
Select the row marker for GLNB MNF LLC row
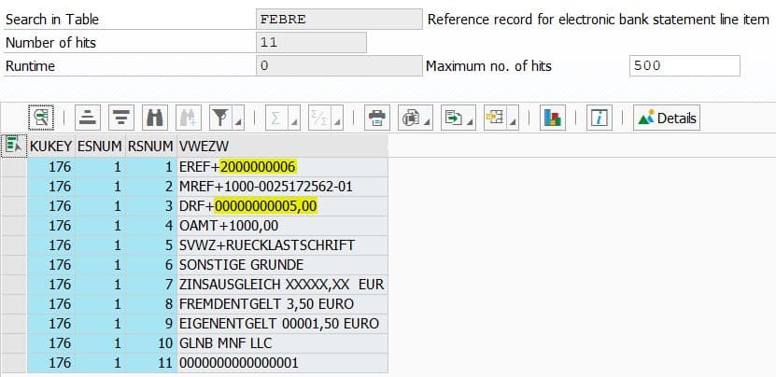14,342
